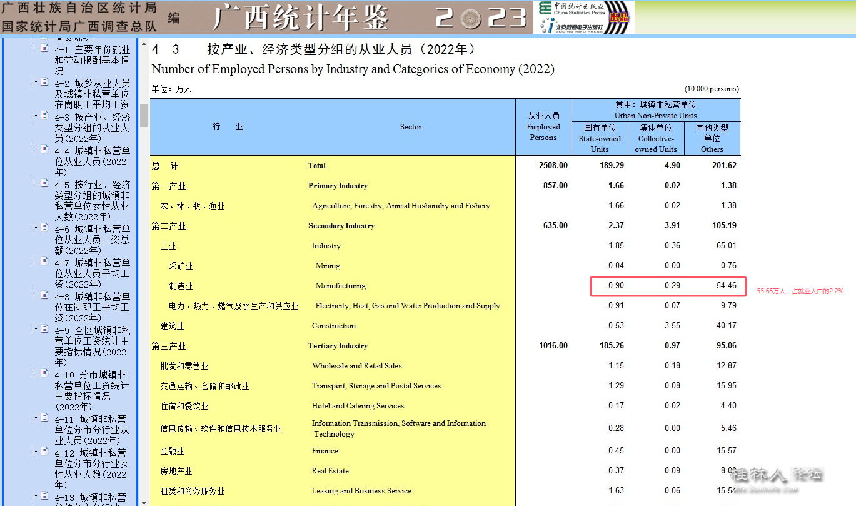Image resolution: width=856 pixels, height=506 pixels.
Task: Click the 第三产业 row label
Action: coord(169,346)
